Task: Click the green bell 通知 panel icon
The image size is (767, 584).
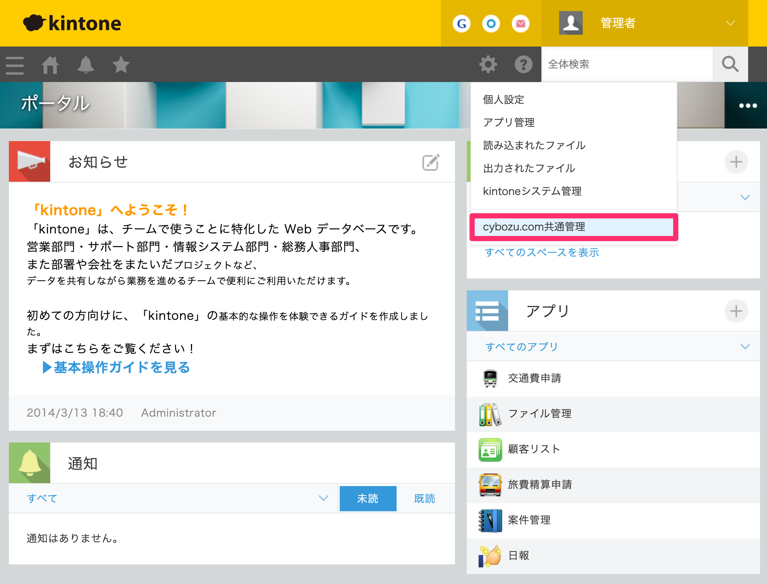Action: click(30, 463)
